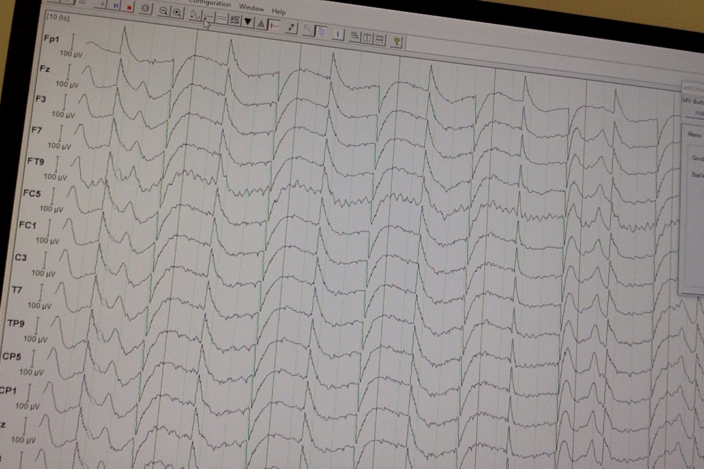The height and width of the screenshot is (469, 704).
Task: Select the T7 channel label
Action: coord(16,290)
